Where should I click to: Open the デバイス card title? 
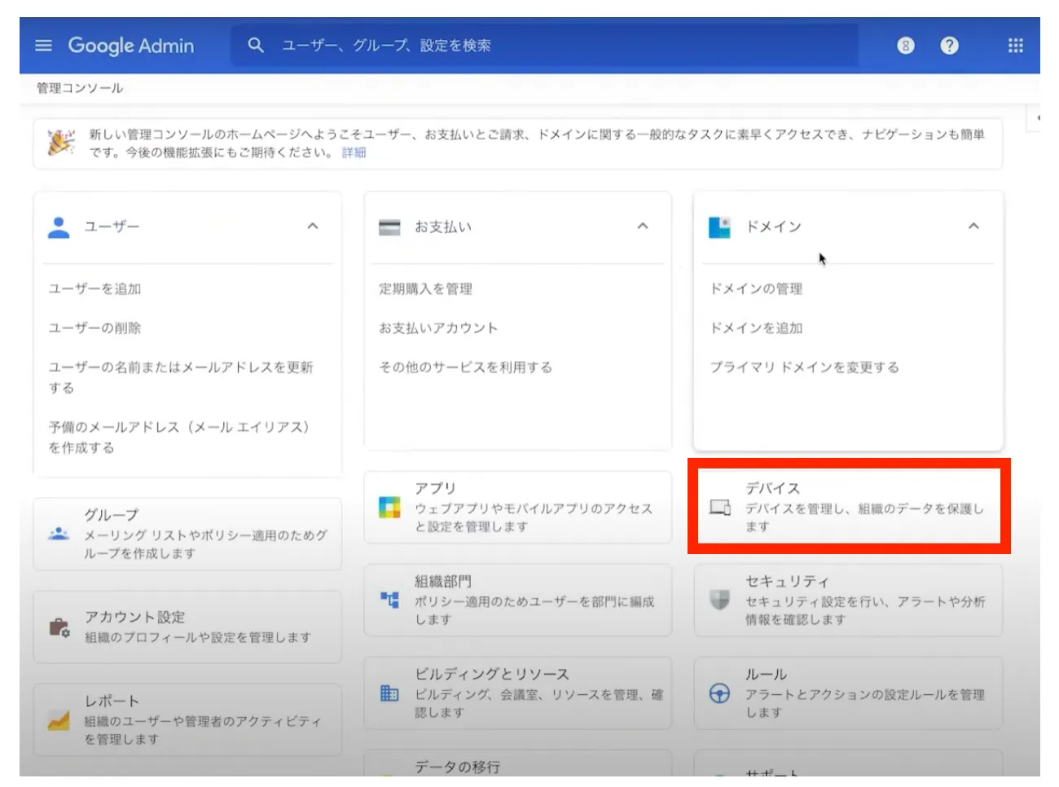pos(773,488)
